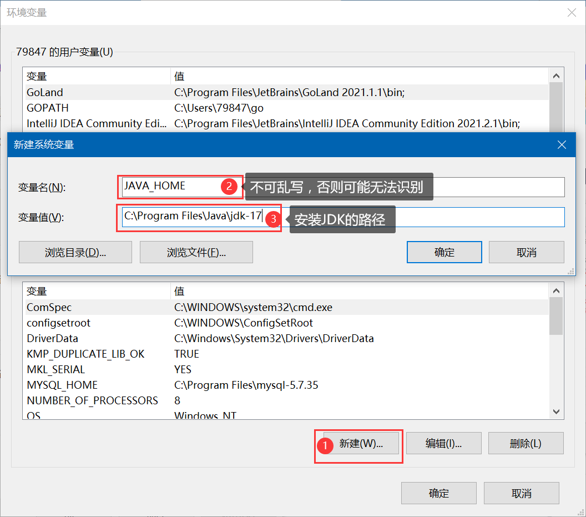
Task: Click 新建(W)... under system variables
Action: click(x=361, y=443)
